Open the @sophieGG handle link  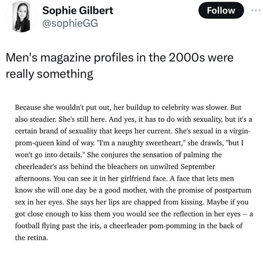point(70,23)
